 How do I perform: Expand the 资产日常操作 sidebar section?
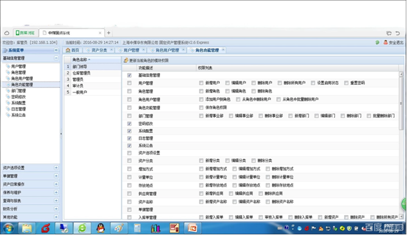coord(56,184)
